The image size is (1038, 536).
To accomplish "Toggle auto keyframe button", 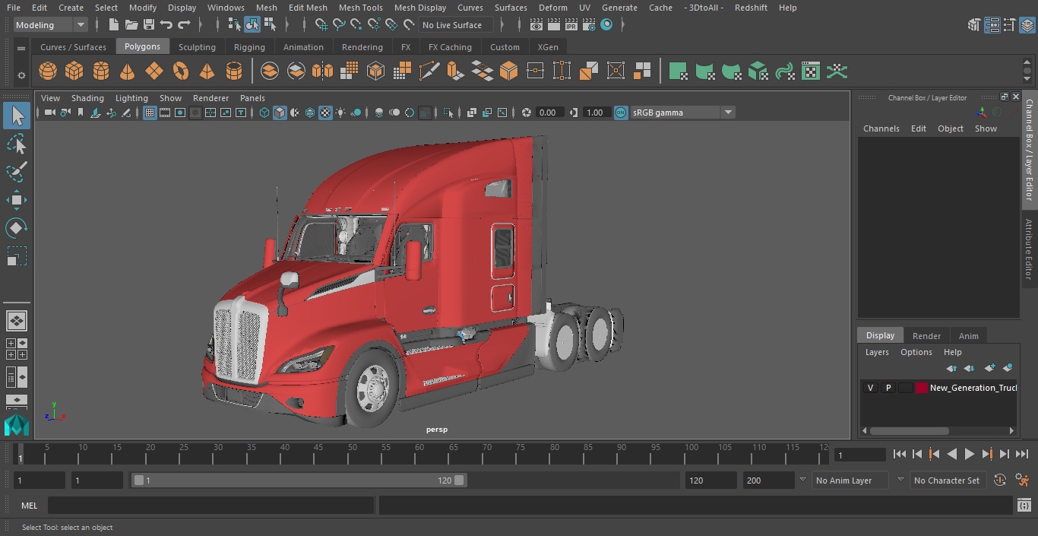I will pos(1000,480).
